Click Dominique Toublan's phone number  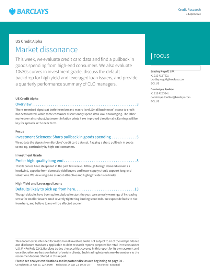pos(160,93)
